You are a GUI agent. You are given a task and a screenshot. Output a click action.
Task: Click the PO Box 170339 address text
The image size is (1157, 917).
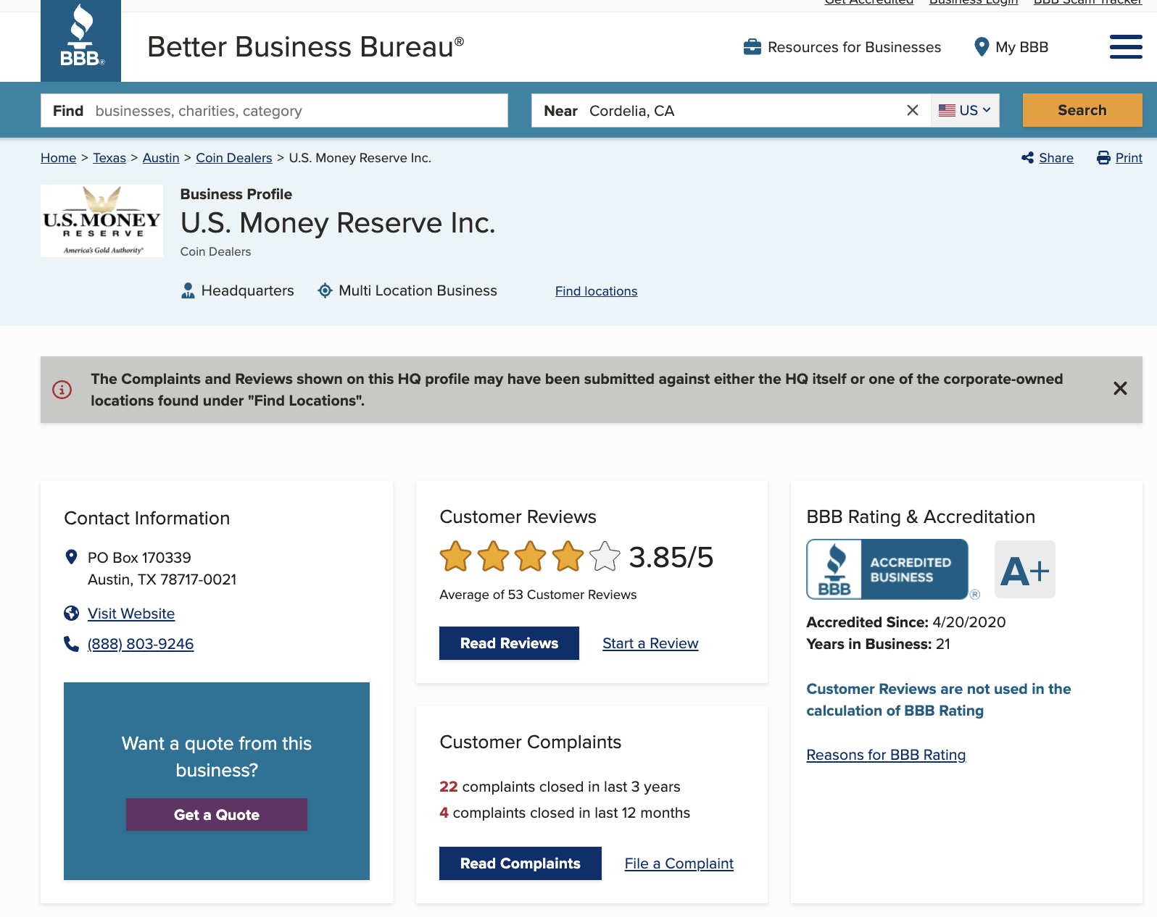[139, 558]
